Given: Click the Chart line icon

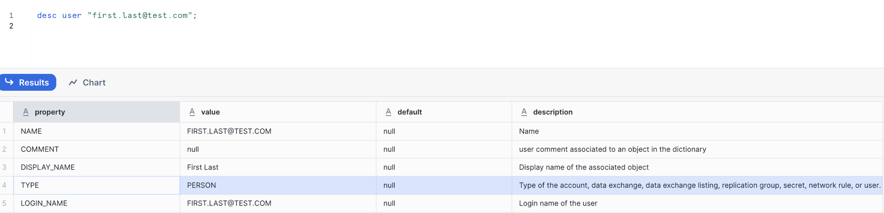Looking at the screenshot, I should pyautogui.click(x=73, y=82).
